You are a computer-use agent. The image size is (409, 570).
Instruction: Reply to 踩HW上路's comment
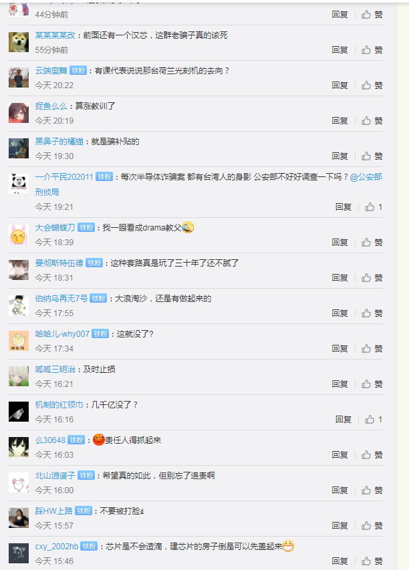[x=340, y=526]
